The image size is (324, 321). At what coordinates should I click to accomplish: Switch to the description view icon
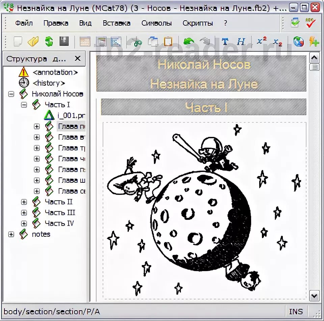point(85,41)
